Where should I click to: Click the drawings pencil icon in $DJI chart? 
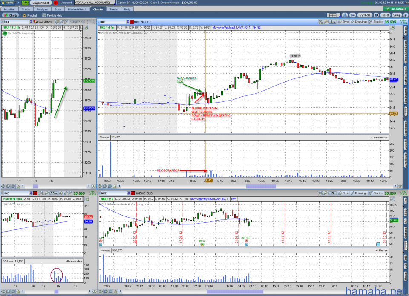(62, 22)
